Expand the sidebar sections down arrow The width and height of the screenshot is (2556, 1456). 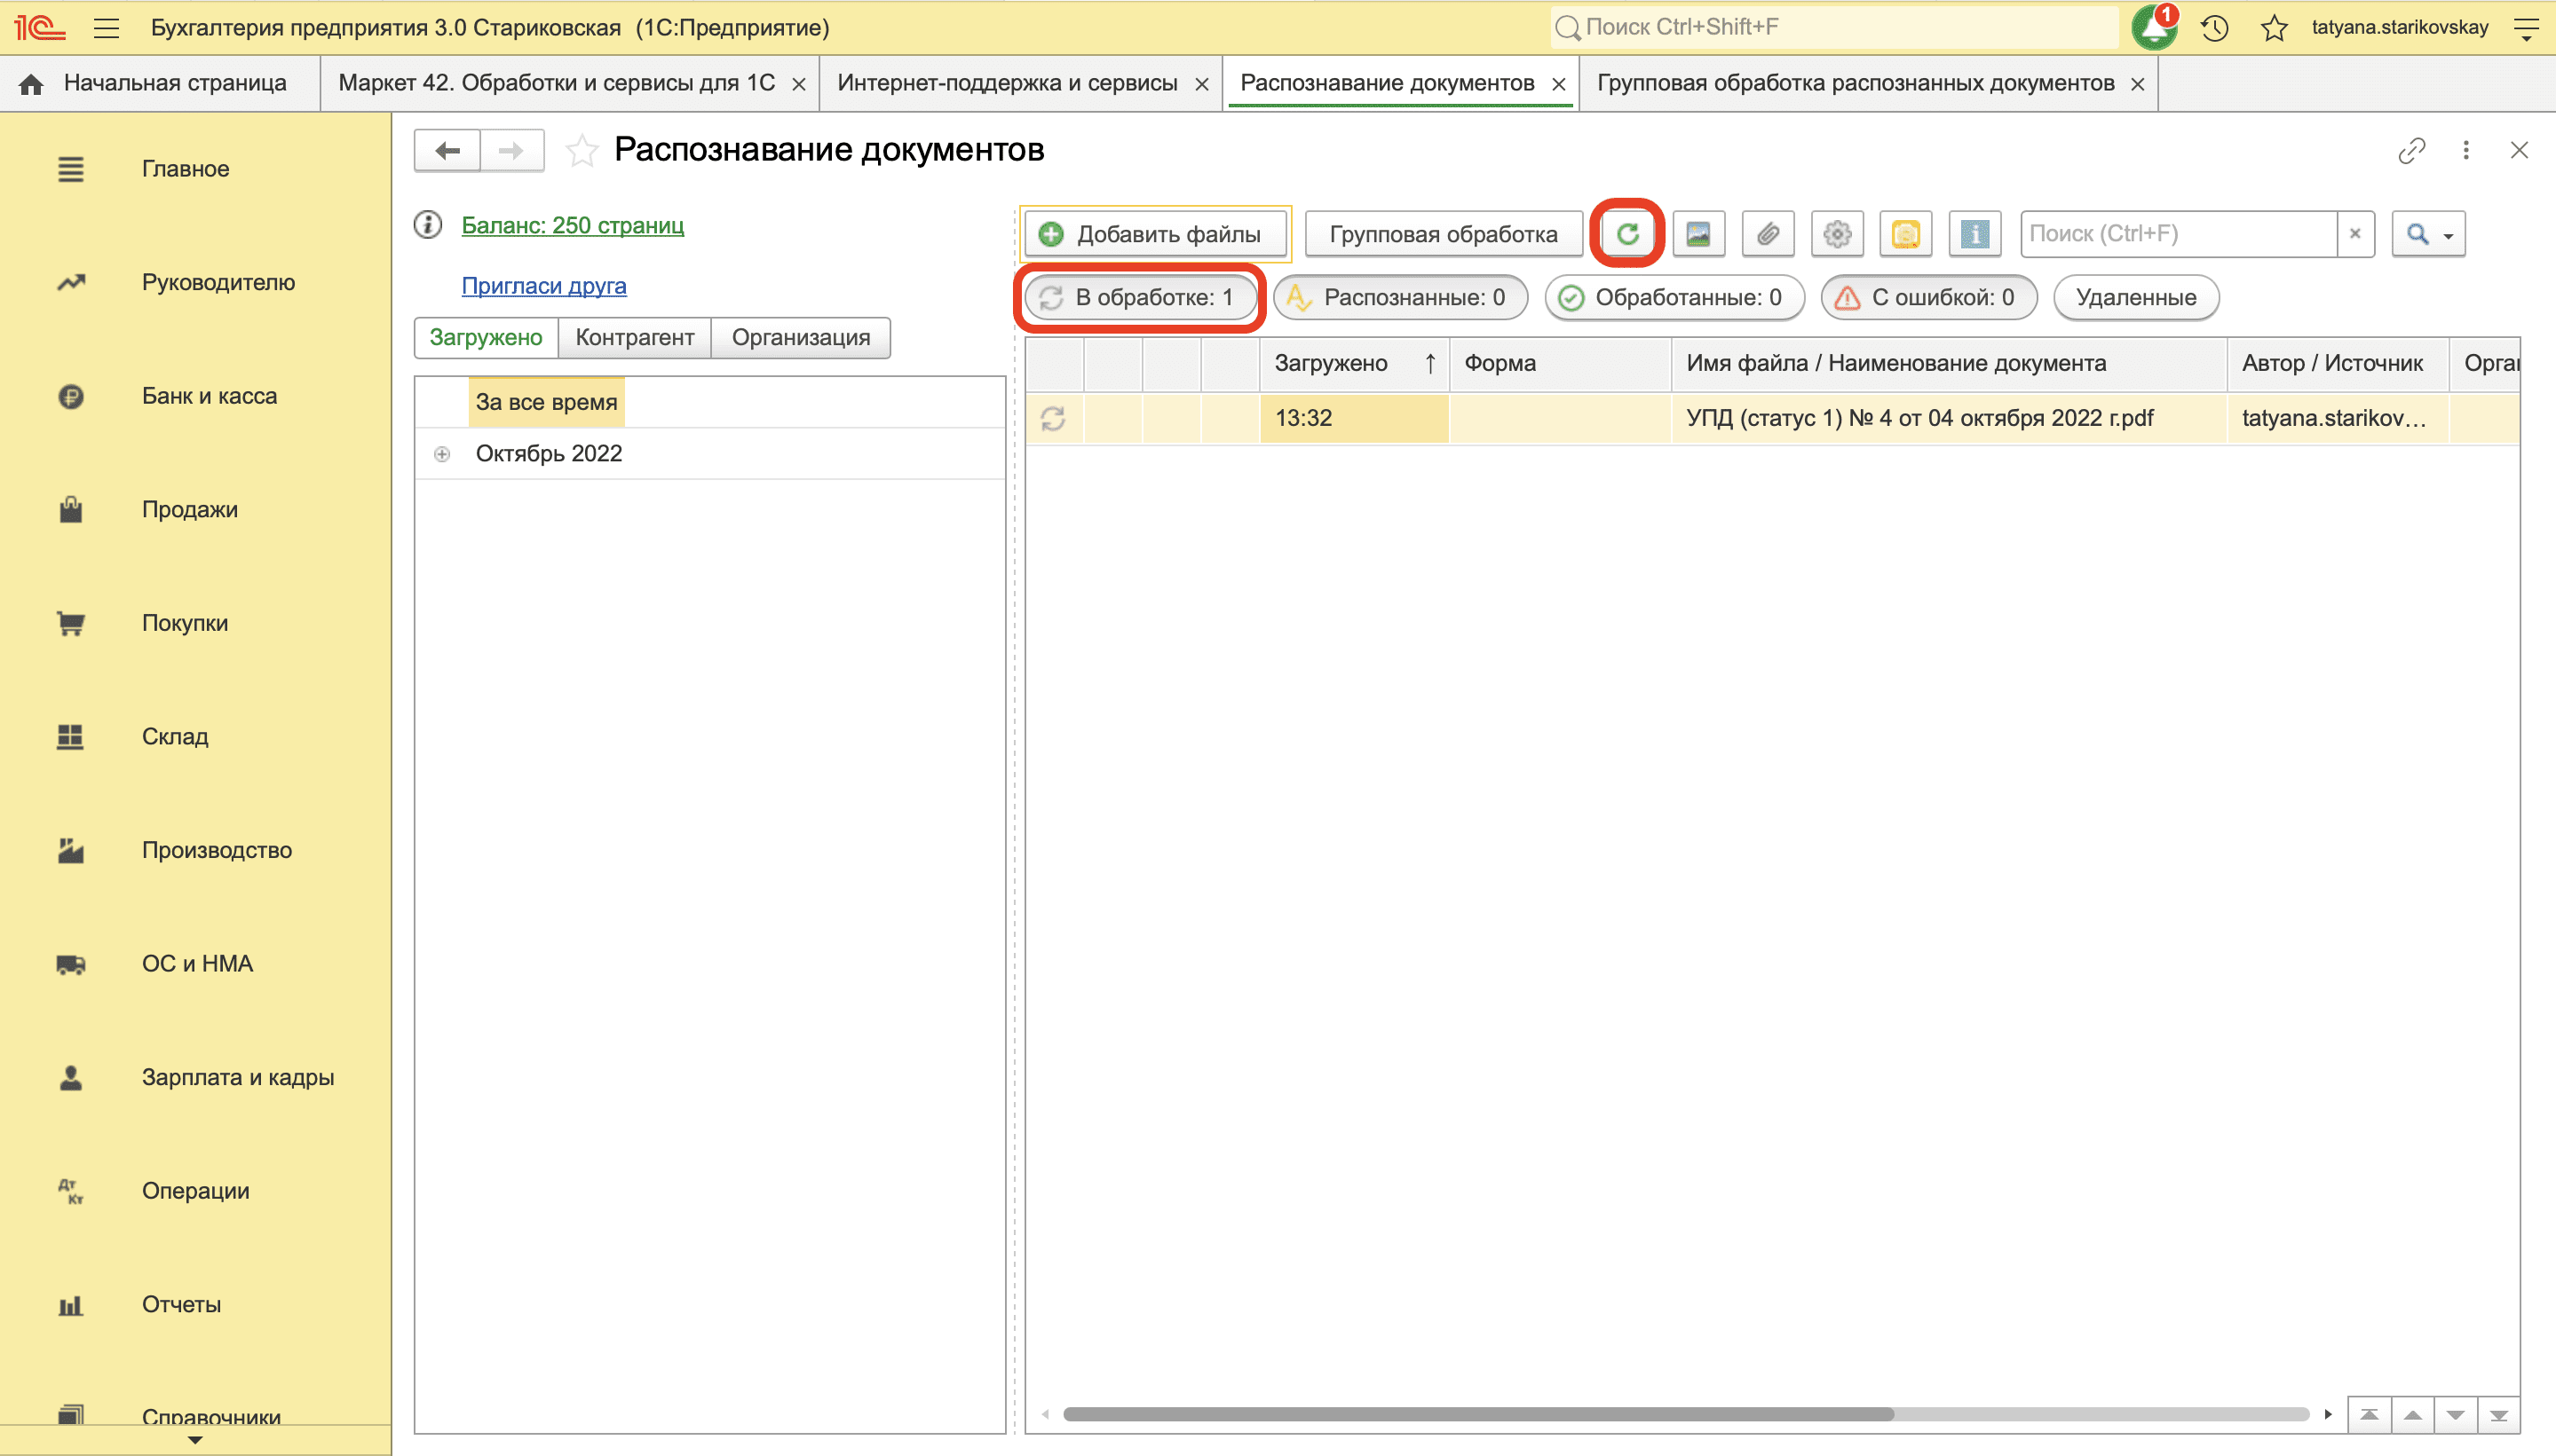click(195, 1441)
